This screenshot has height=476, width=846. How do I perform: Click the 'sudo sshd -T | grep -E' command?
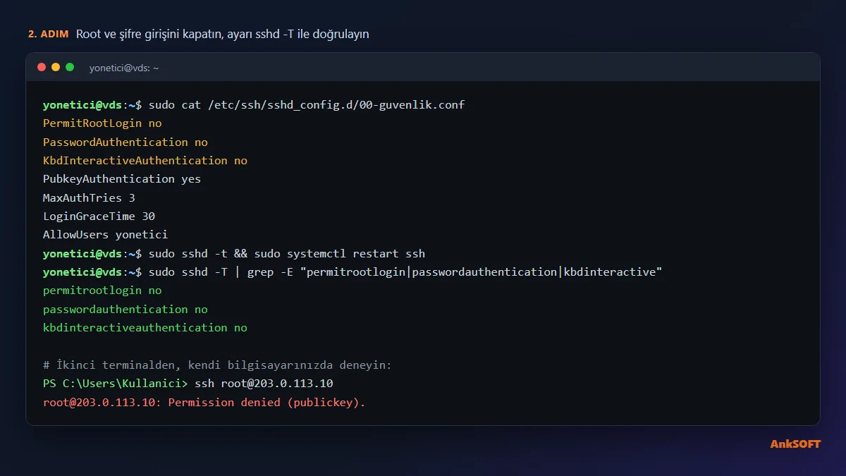[352, 272]
